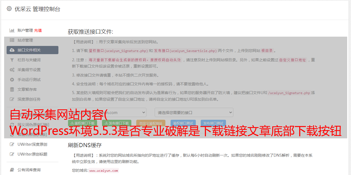Viewport: 351px width, 175px height.
Task: Click the gear icon beside 优采云 管理控制台
Action: coord(9,9)
